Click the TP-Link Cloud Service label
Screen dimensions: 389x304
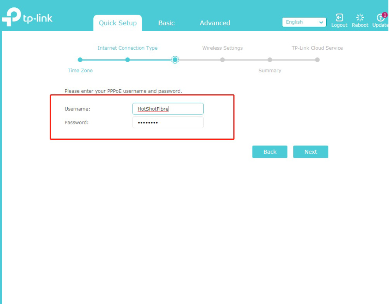pyautogui.click(x=317, y=48)
